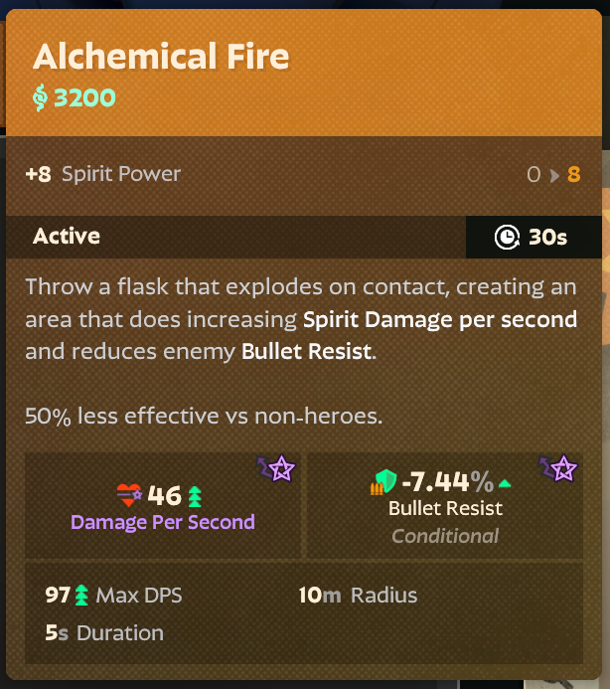
Task: Click the souls currency icon beside 3200
Action: [40, 97]
